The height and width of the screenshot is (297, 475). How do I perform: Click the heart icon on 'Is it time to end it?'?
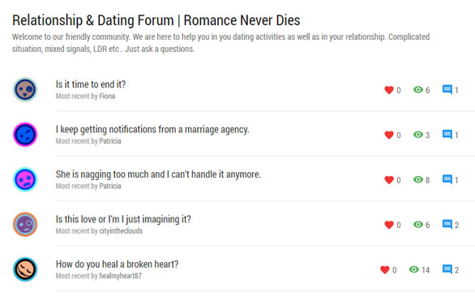[x=389, y=90]
